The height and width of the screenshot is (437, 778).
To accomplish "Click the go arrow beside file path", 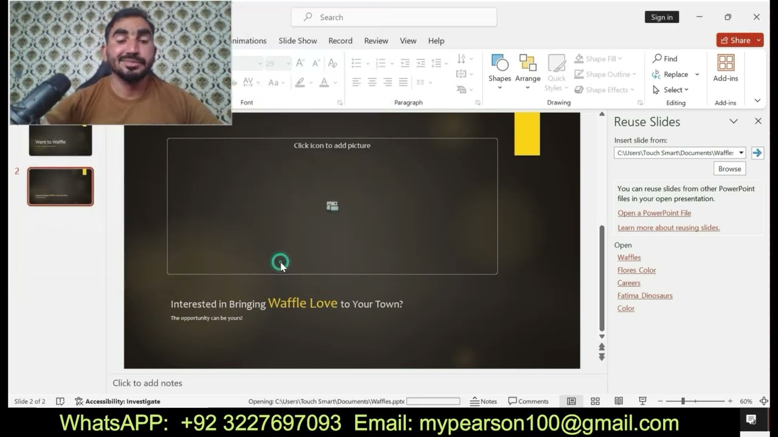I will pyautogui.click(x=757, y=153).
